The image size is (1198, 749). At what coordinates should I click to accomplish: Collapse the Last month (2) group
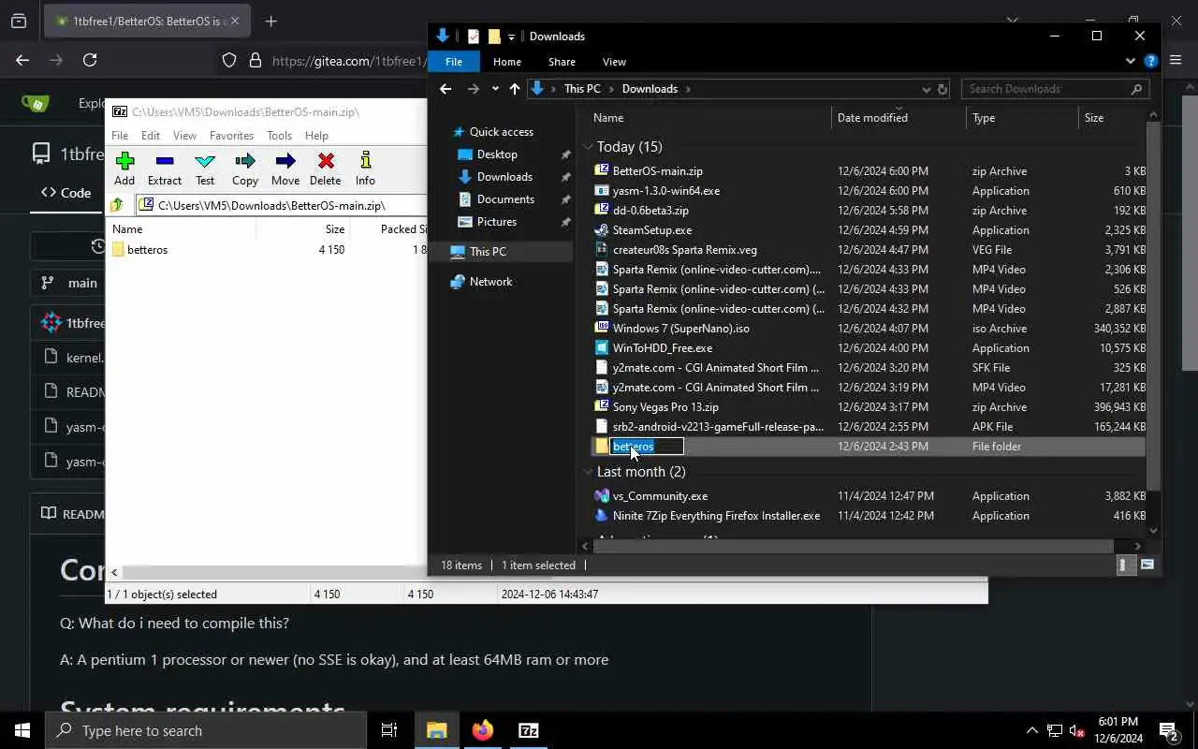(x=588, y=472)
